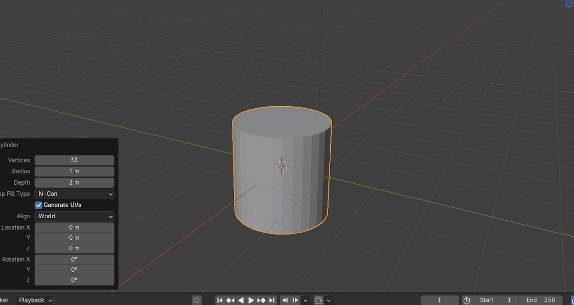Jump to previous keyframe
The height and width of the screenshot is (305, 574).
[230, 300]
